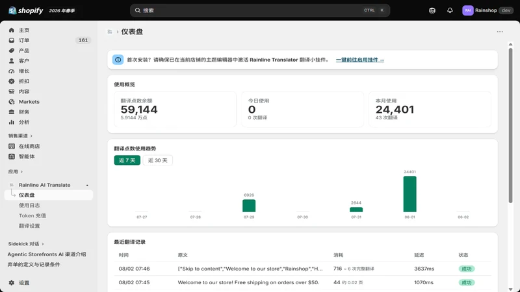
Task: Open Rainline AI Translate app entry
Action: point(44,185)
